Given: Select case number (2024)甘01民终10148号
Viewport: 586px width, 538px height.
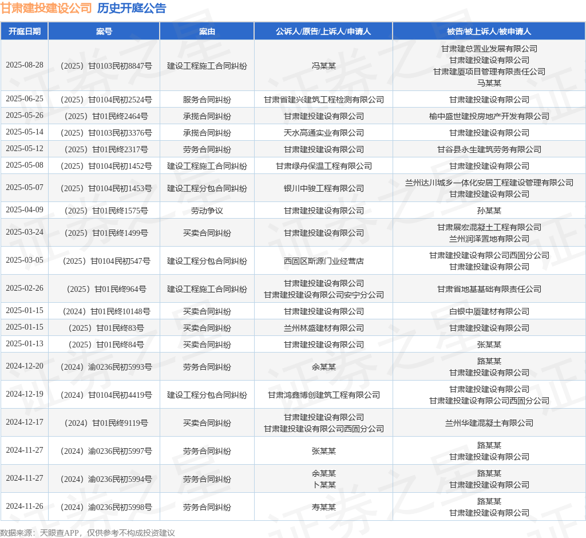Looking at the screenshot, I should click(x=106, y=311).
